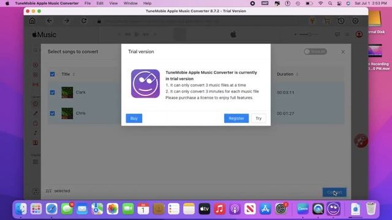The height and width of the screenshot is (220, 392).
Task: Open Messages from the Dock
Action: tap(67, 208)
